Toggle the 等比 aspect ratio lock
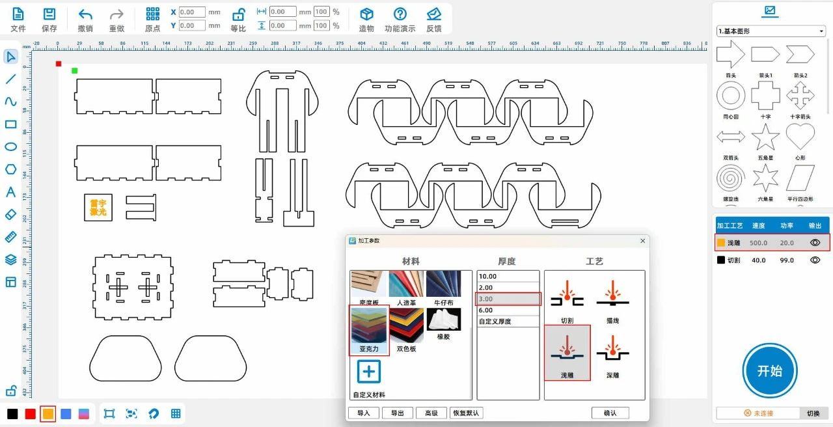 238,14
